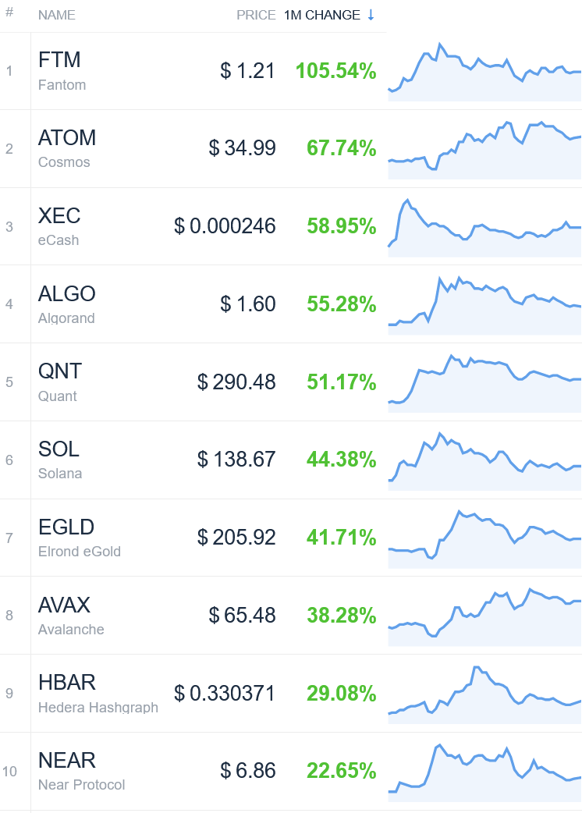582x813 pixels.
Task: Open the FTM Fantom coin link
Action: point(62,71)
